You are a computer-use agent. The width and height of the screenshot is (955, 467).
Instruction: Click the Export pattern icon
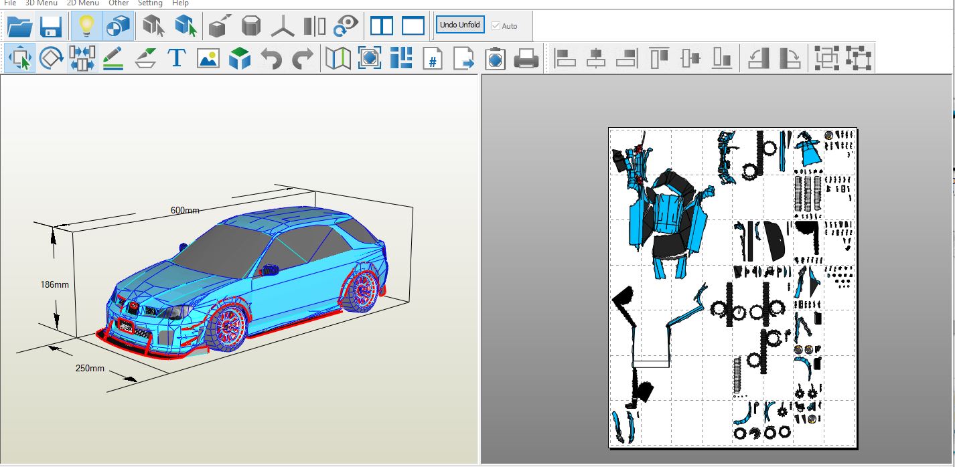coord(463,58)
